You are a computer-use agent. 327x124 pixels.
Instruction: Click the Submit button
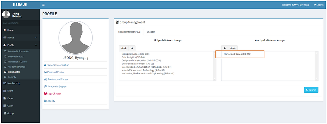[311, 90]
